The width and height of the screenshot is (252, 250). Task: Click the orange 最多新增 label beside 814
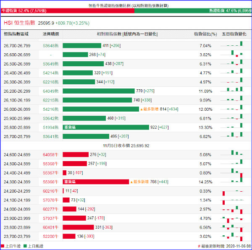[x=150, y=109]
